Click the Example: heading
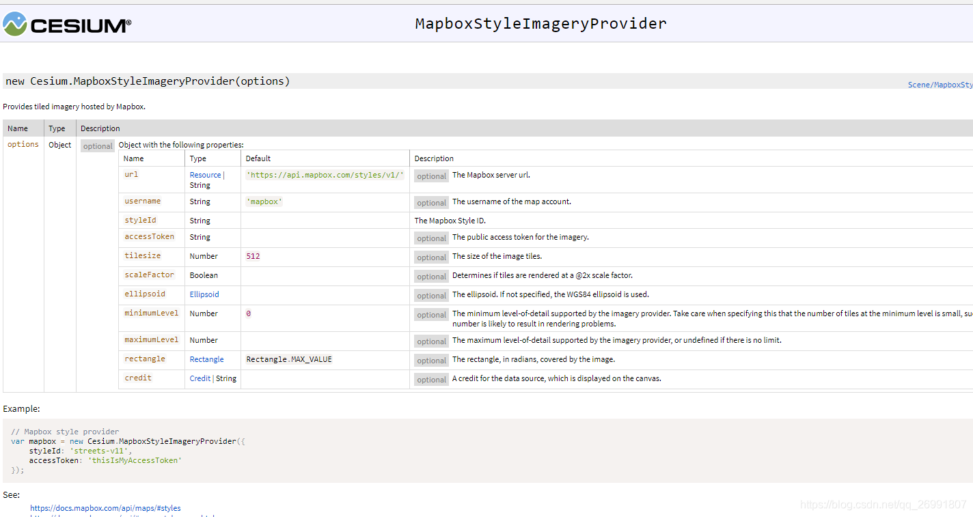This screenshot has width=973, height=517. [21, 408]
